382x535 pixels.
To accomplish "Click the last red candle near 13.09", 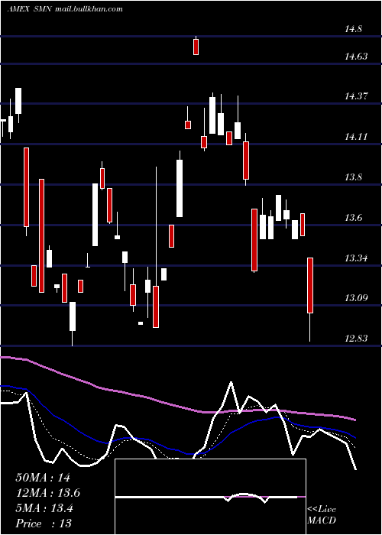I will (x=310, y=285).
